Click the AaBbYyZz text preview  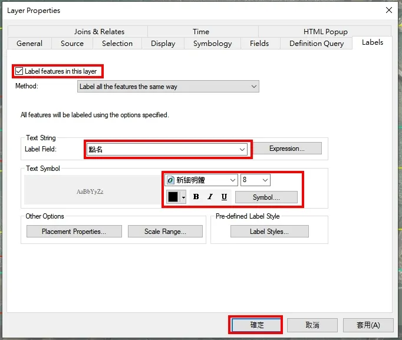coord(90,192)
